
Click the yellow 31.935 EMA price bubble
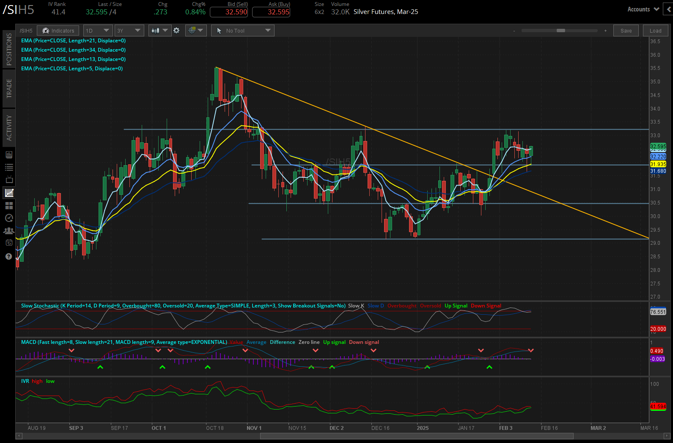point(658,164)
